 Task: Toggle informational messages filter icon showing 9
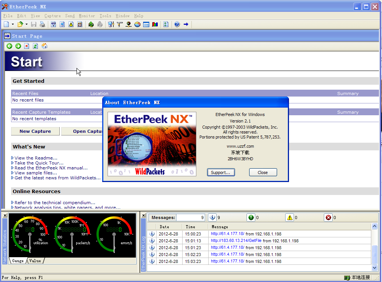(x=212, y=218)
